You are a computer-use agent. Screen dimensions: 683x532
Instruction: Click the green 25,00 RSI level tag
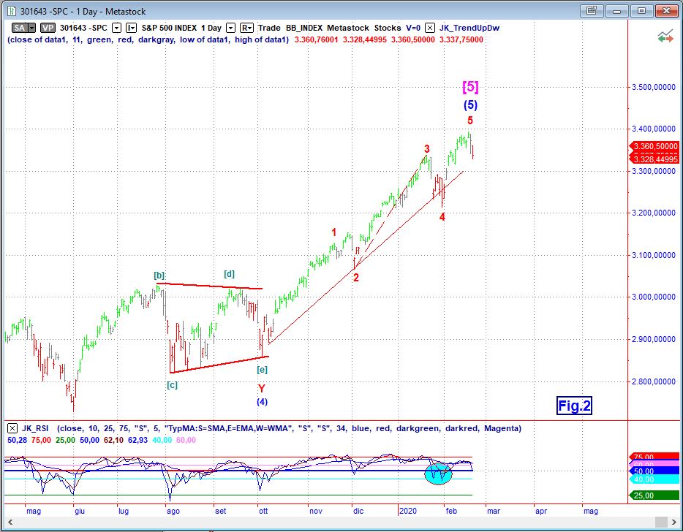tap(654, 495)
